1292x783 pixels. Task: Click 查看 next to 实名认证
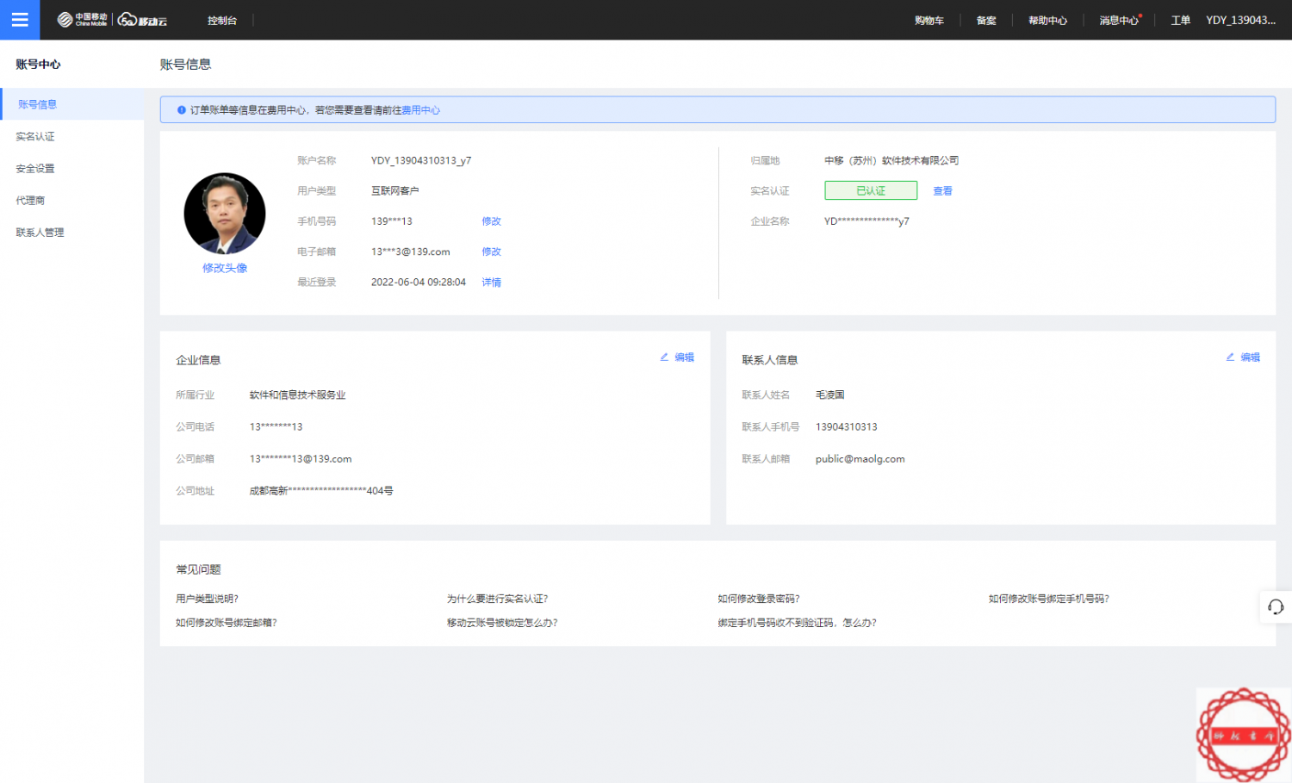coord(942,191)
